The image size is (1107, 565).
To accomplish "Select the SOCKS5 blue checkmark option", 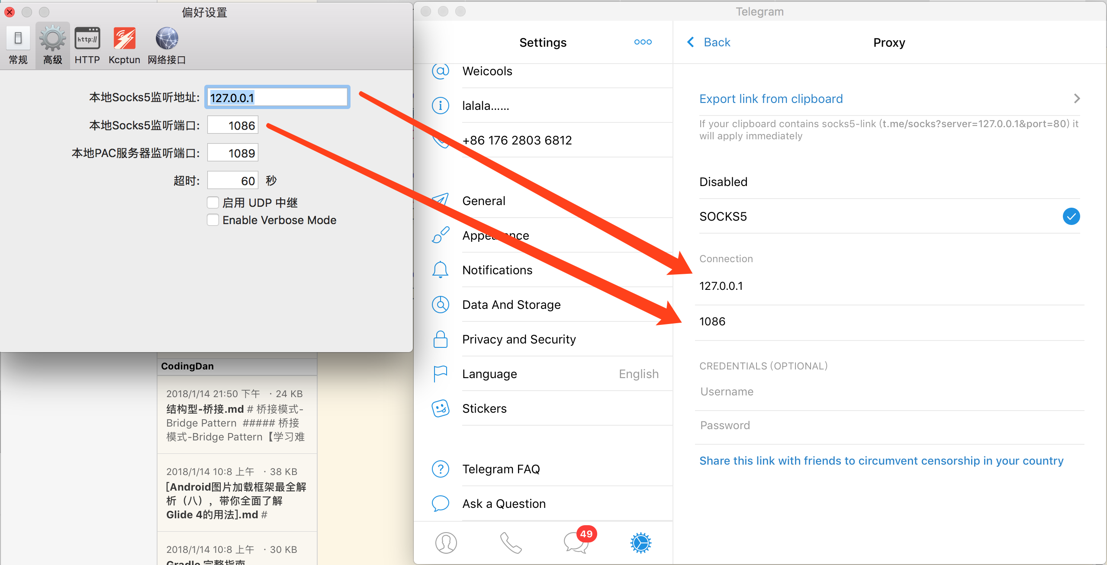I will (1071, 216).
